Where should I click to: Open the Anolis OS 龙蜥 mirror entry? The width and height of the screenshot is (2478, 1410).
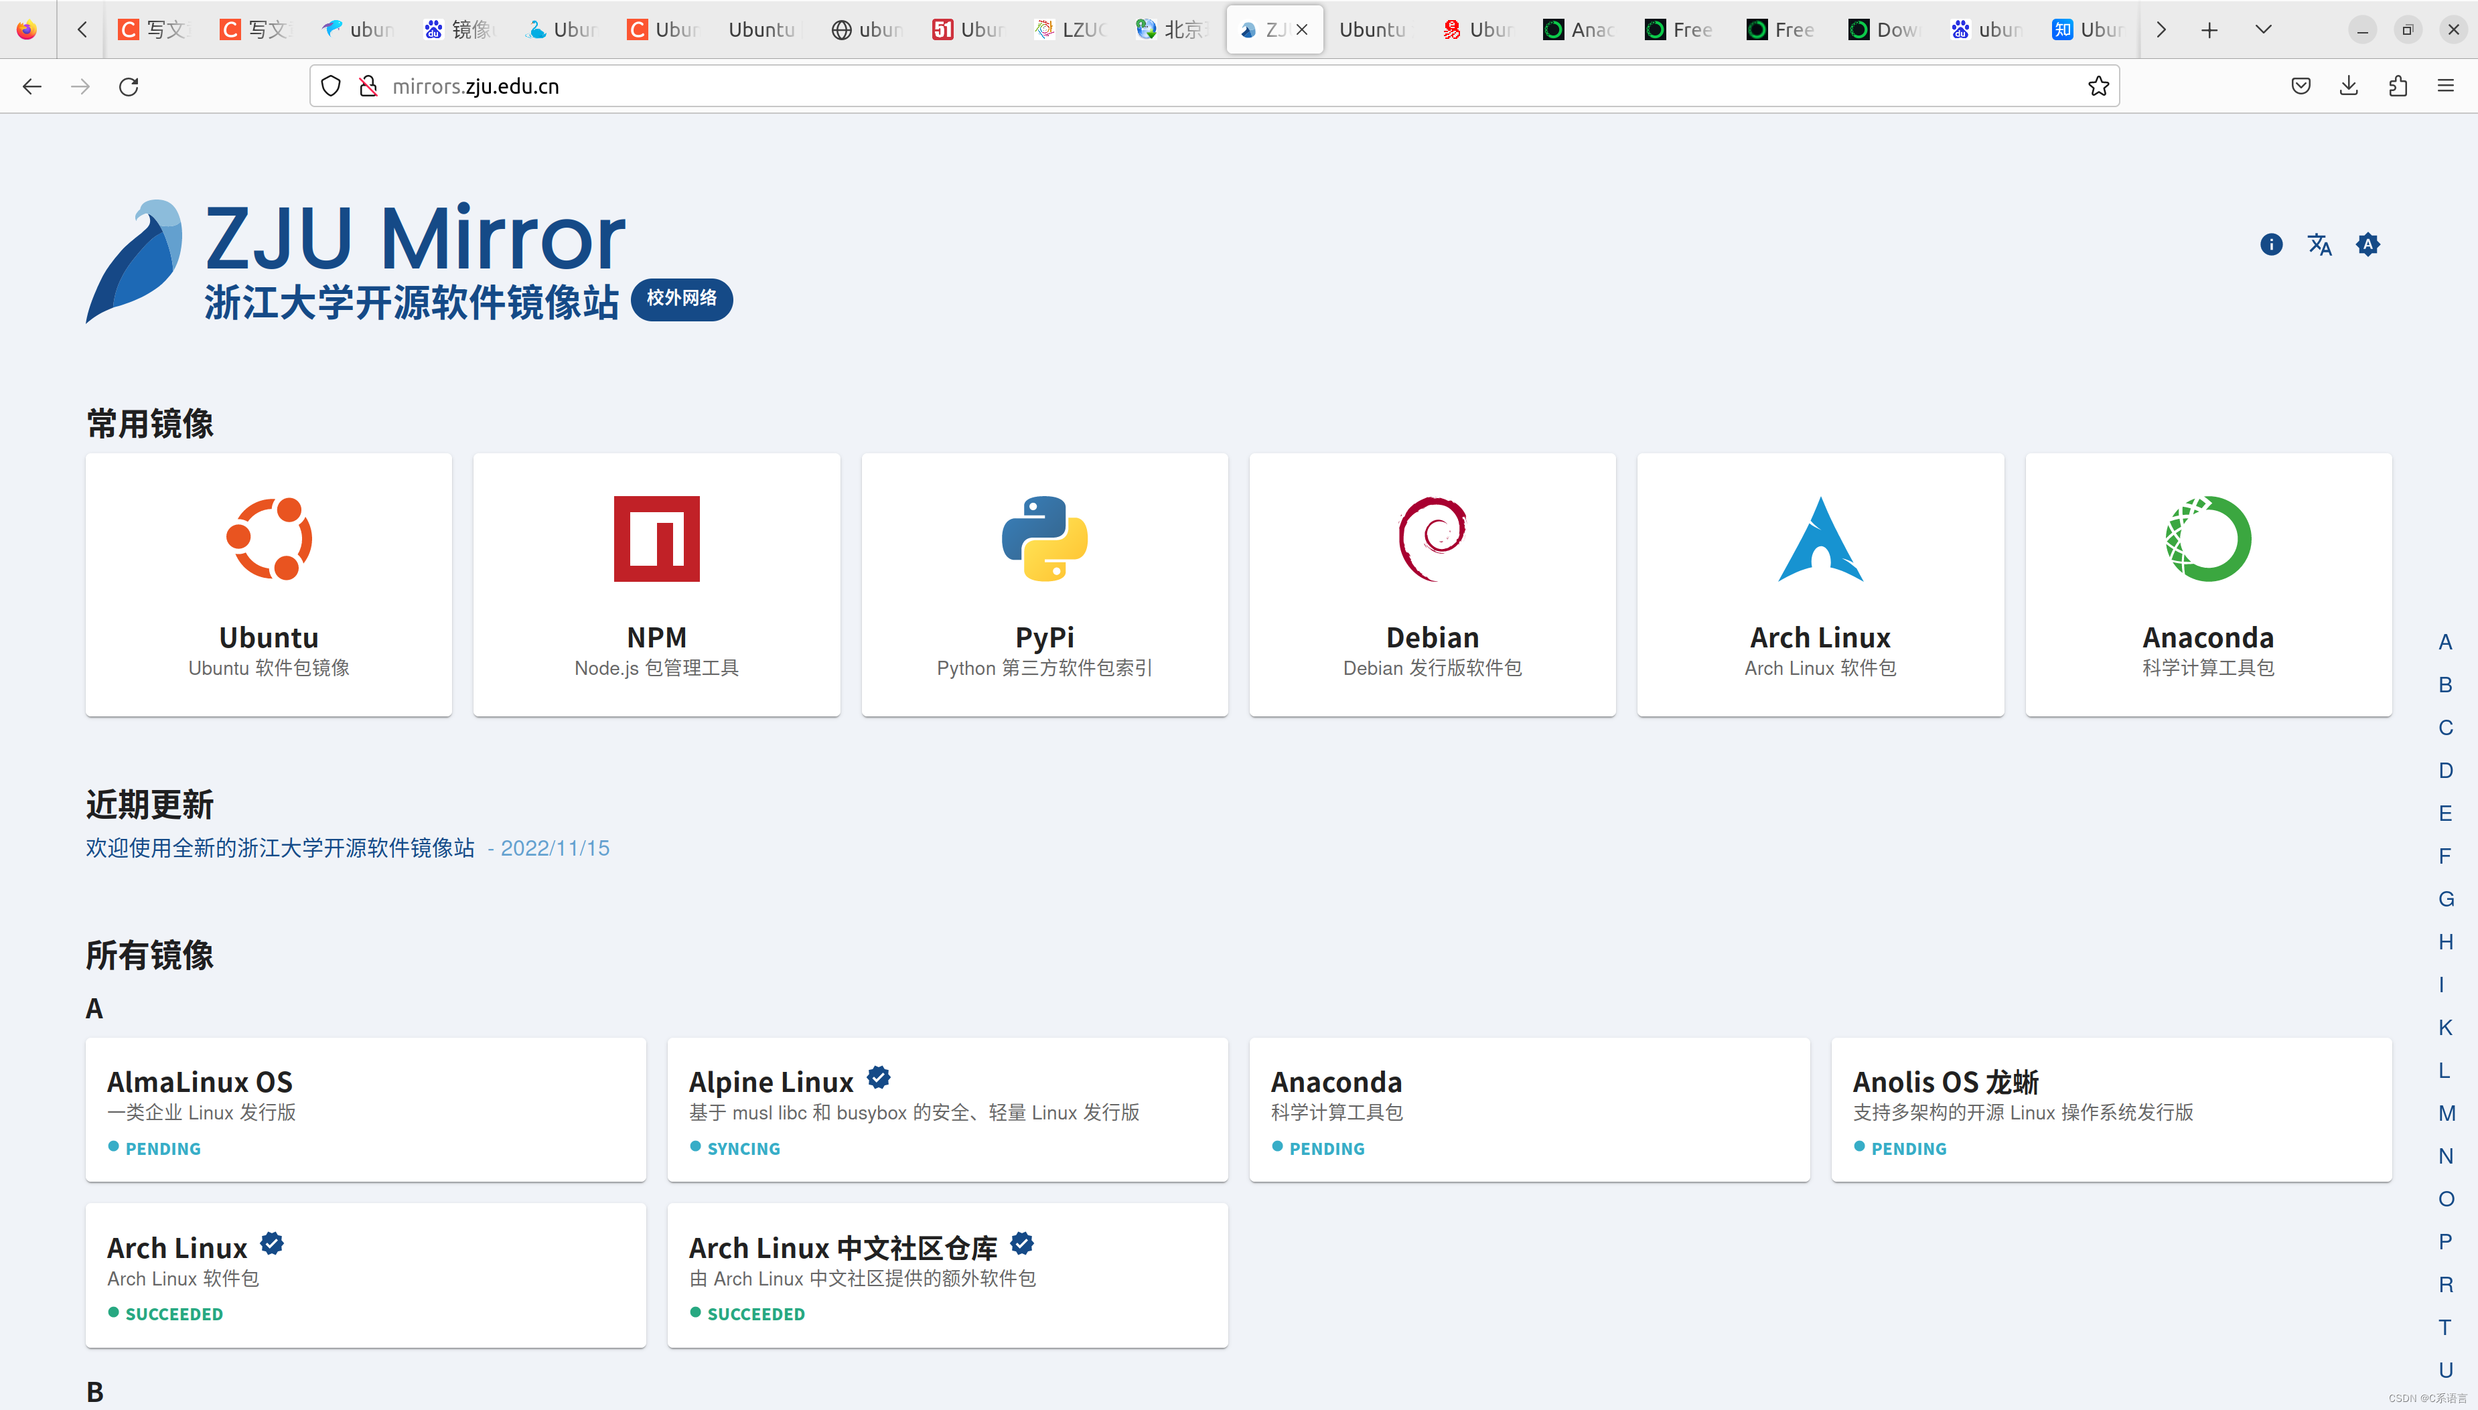[2111, 1110]
